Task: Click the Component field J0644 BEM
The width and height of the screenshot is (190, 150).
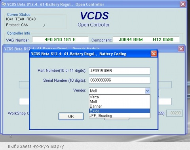Action: point(146,39)
